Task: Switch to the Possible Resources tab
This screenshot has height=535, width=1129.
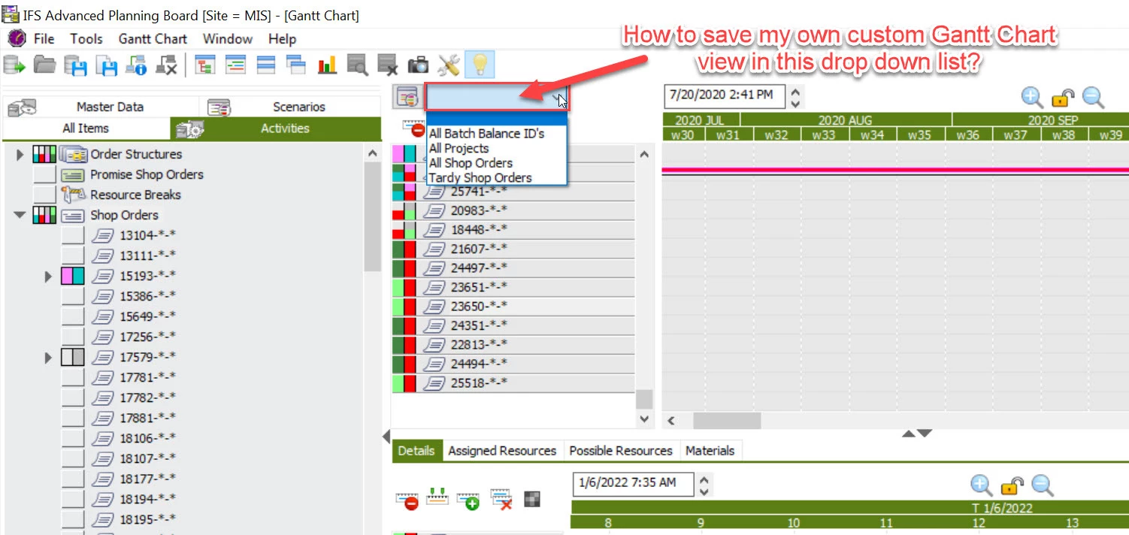Action: point(621,451)
